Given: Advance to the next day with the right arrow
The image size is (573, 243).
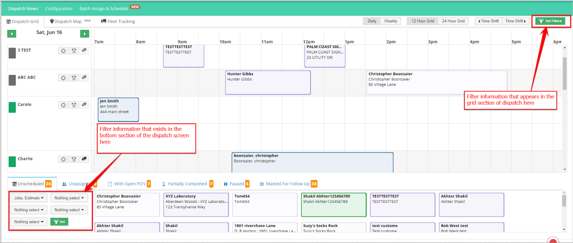Looking at the screenshot, I should click(x=85, y=34).
